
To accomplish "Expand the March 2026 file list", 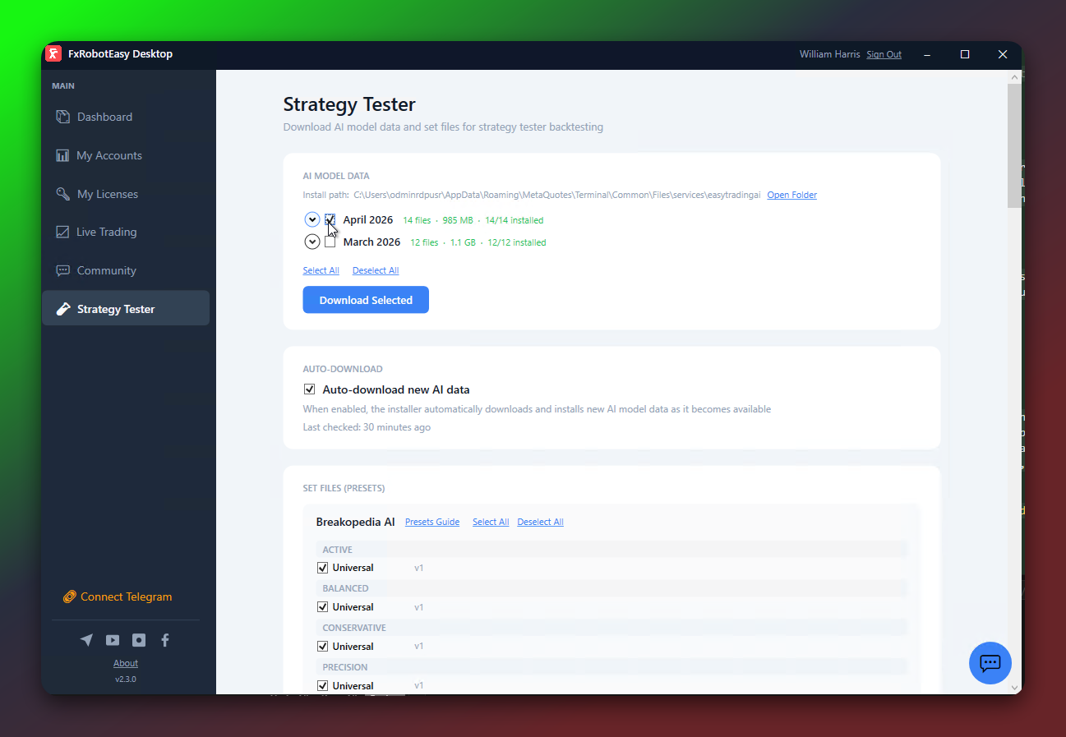I will pyautogui.click(x=312, y=242).
